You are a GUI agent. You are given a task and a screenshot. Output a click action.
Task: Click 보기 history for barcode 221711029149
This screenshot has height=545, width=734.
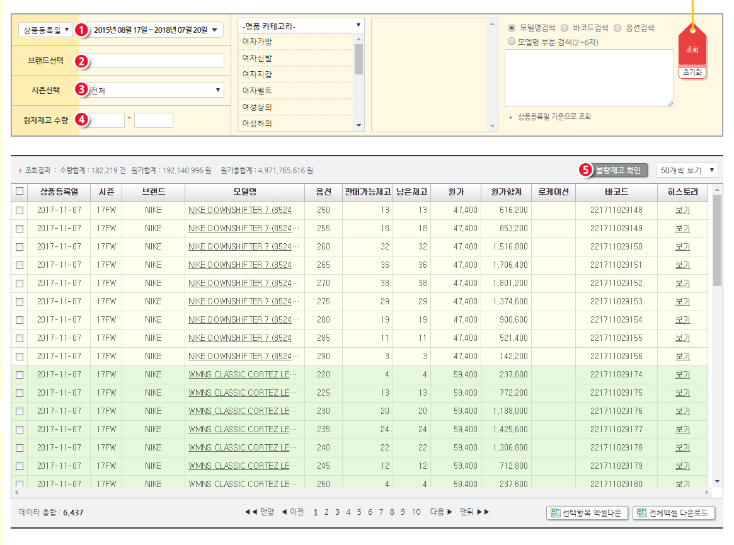coord(682,229)
